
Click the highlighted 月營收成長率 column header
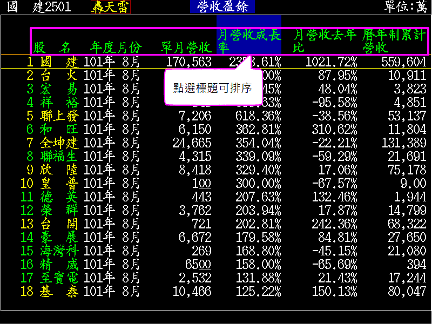coord(249,41)
